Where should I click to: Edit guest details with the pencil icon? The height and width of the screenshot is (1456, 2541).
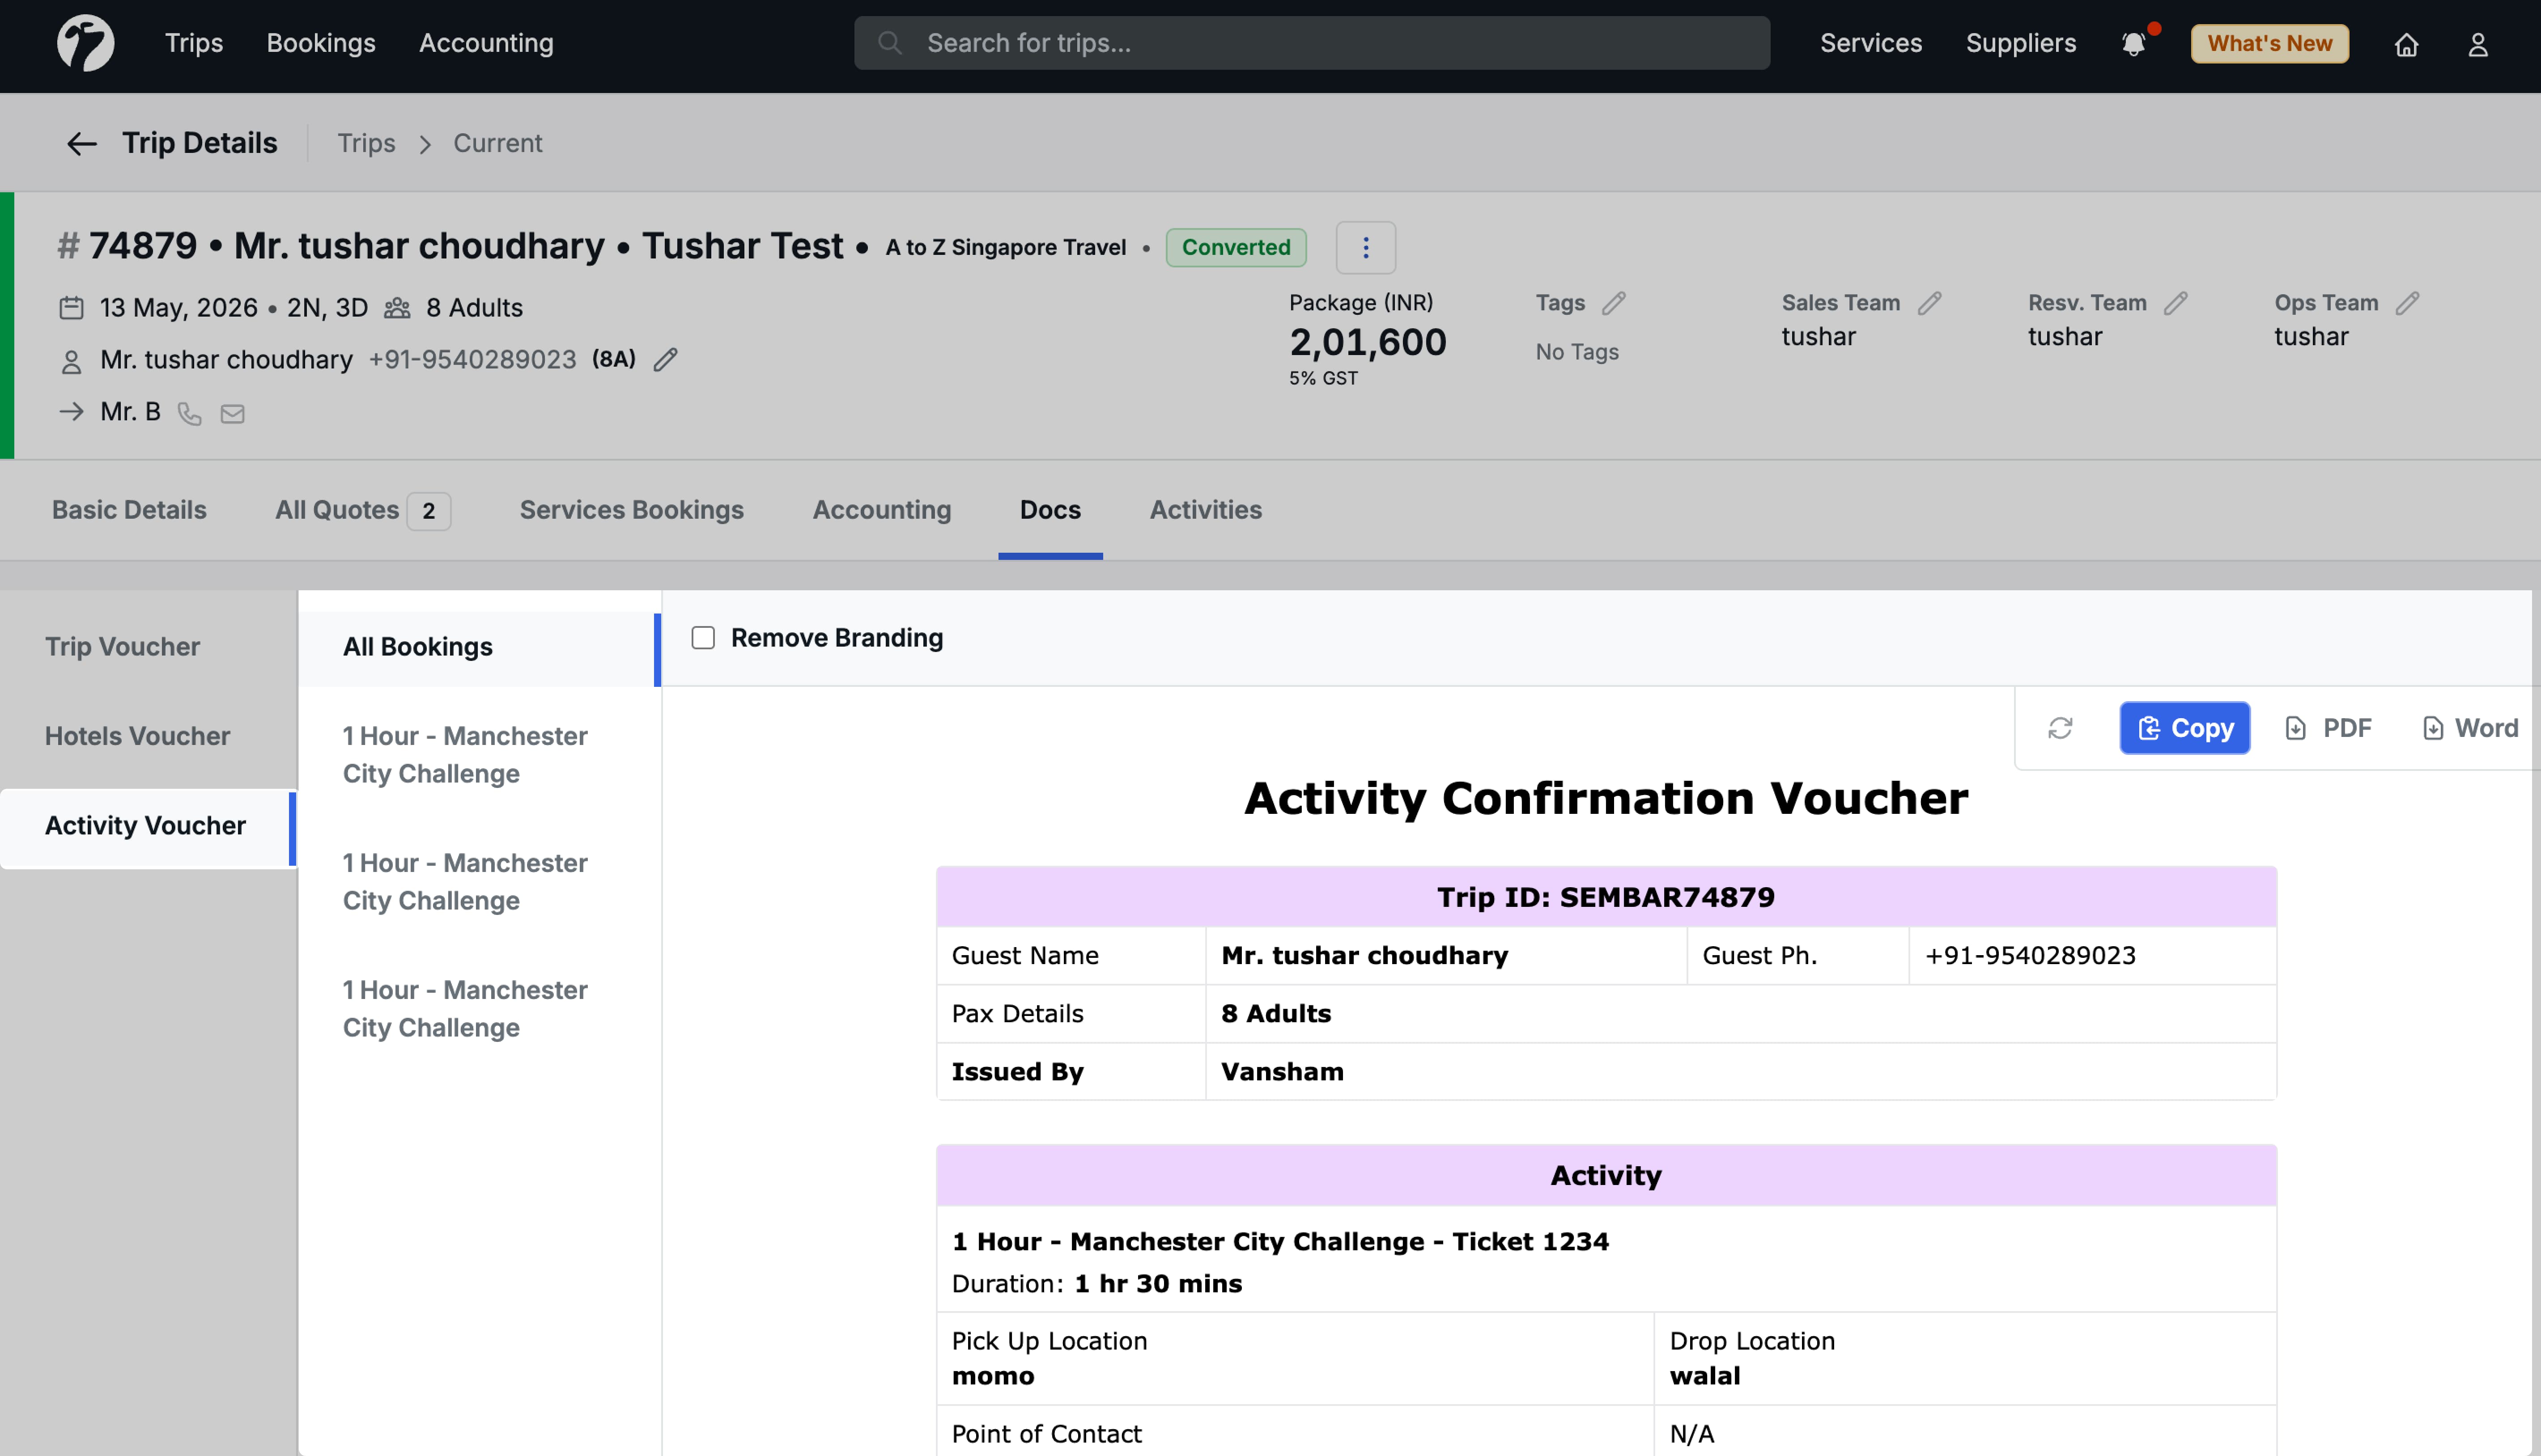click(665, 359)
